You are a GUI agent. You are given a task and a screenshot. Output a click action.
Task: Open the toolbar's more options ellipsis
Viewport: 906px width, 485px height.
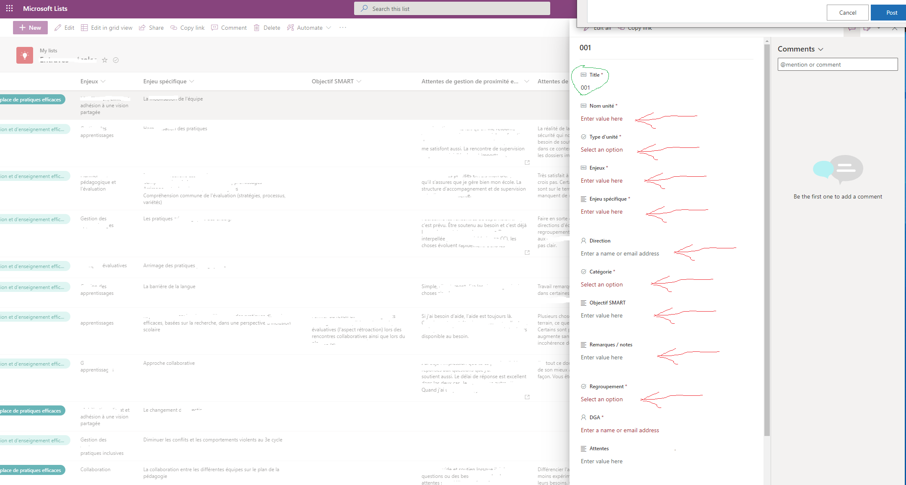(x=343, y=28)
